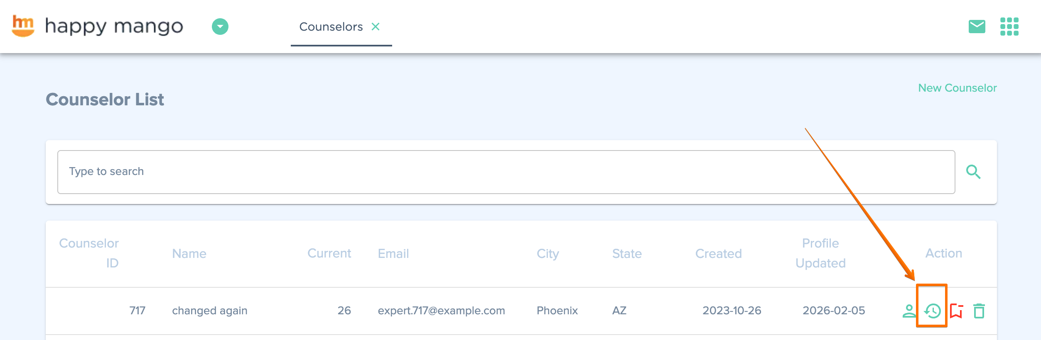The width and height of the screenshot is (1041, 340).
Task: Delete counselor 717 with trash icon
Action: [x=979, y=311]
